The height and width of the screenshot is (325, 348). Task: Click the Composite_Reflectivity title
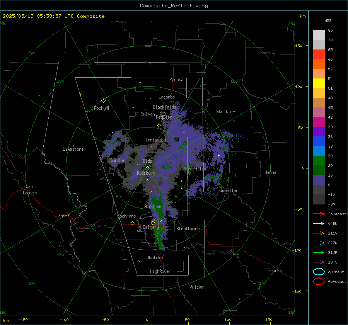point(174,6)
